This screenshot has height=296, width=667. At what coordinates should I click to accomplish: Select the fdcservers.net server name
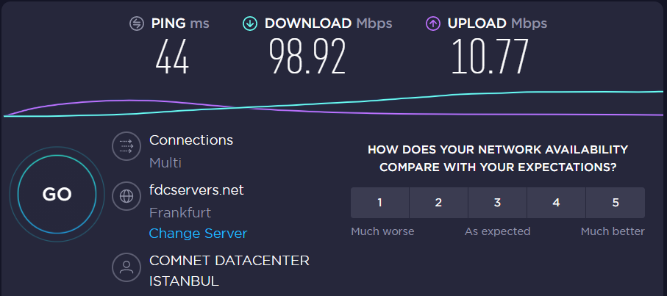coord(196,189)
